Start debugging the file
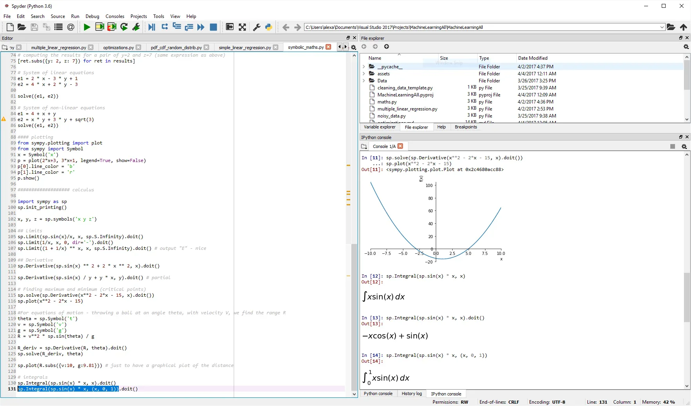Screen dimensions: 691x406 click(152, 27)
